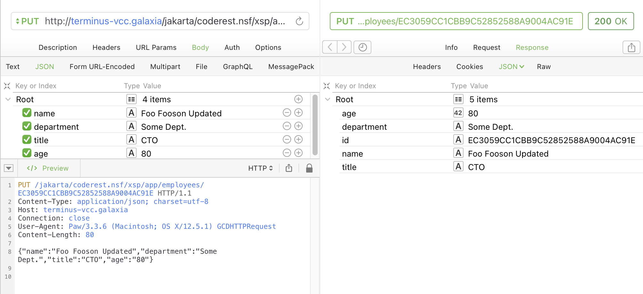Open the request history clock icon
Image resolution: width=643 pixels, height=294 pixels.
(362, 47)
